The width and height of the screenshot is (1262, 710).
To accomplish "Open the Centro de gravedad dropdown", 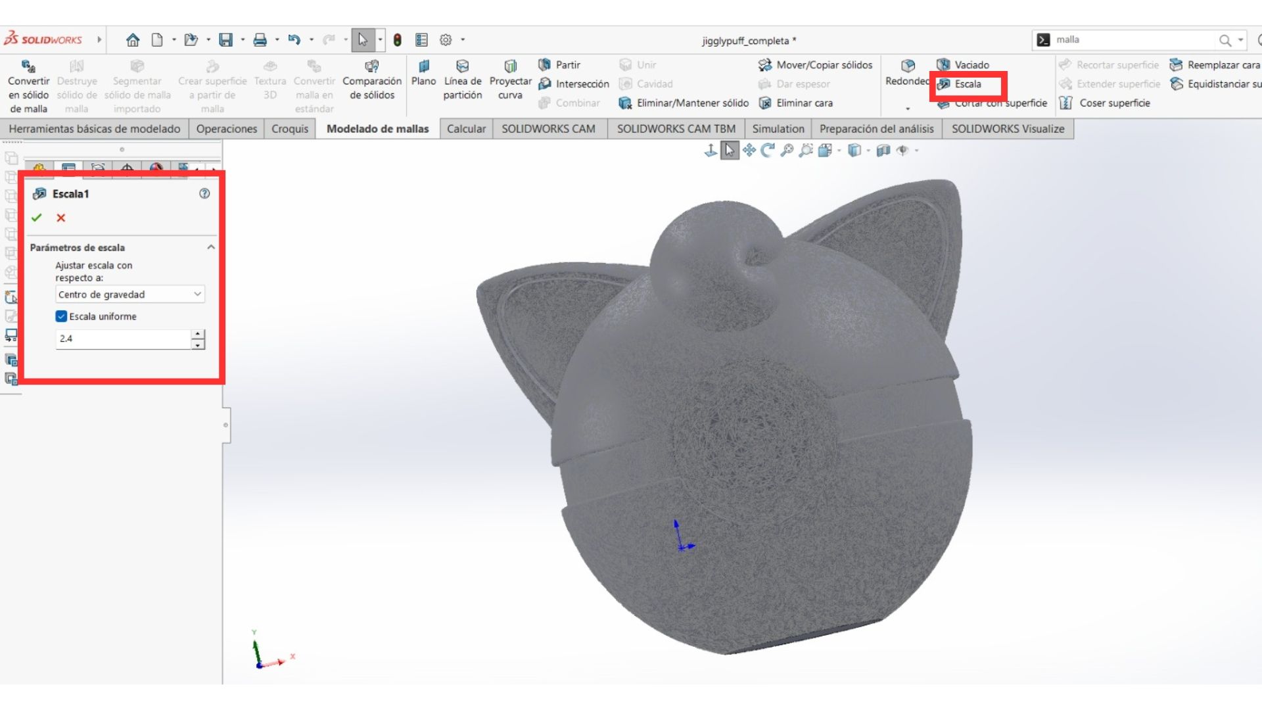I will 130,295.
